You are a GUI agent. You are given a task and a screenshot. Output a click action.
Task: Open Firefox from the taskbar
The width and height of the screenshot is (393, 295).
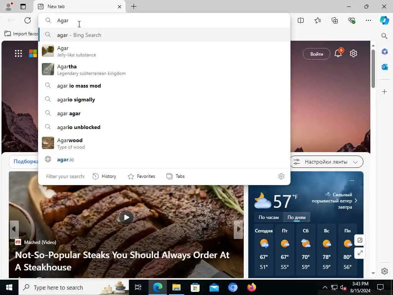[x=252, y=287]
